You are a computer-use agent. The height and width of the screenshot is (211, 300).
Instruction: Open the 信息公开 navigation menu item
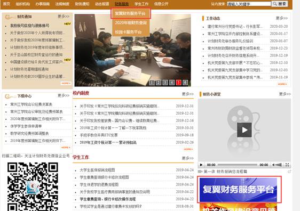(161, 4)
